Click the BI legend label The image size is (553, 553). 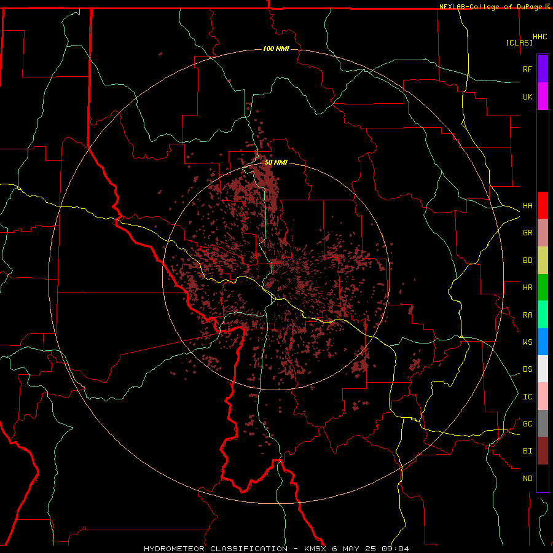528,451
